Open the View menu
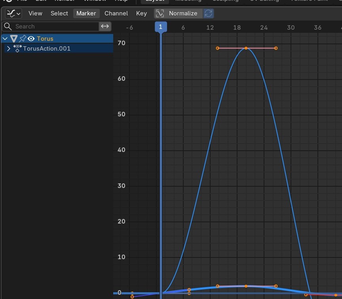The width and height of the screenshot is (342, 299). coord(35,13)
